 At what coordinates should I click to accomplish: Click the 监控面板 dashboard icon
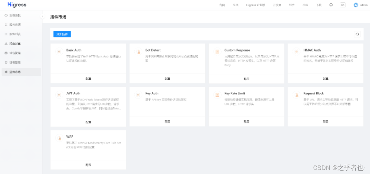(6, 15)
